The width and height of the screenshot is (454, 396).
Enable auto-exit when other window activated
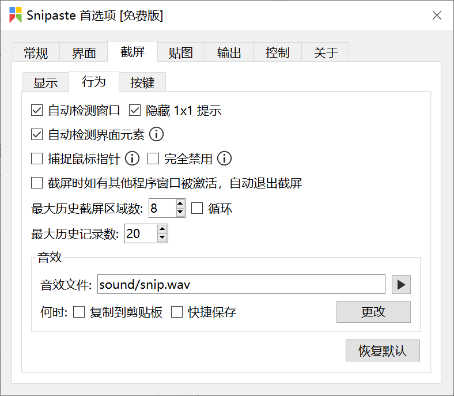(x=37, y=183)
